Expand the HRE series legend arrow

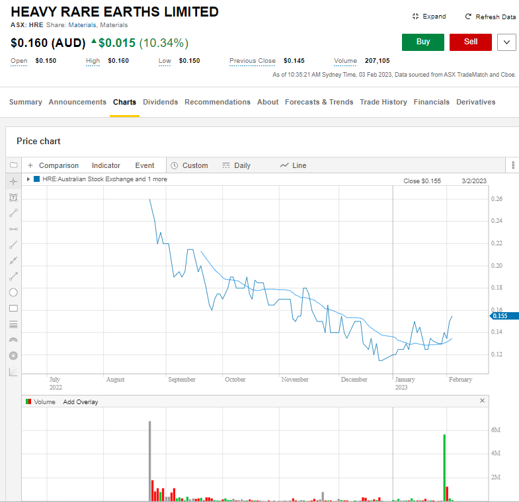click(x=28, y=179)
